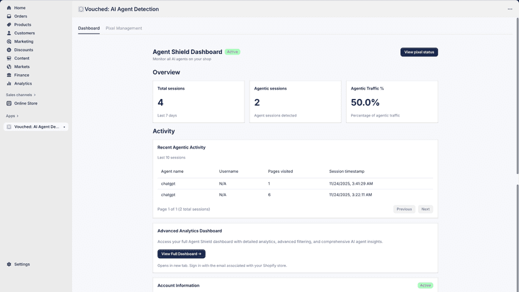
Task: Click chatgpt in the 3:41:29 AM row
Action: (x=168, y=184)
